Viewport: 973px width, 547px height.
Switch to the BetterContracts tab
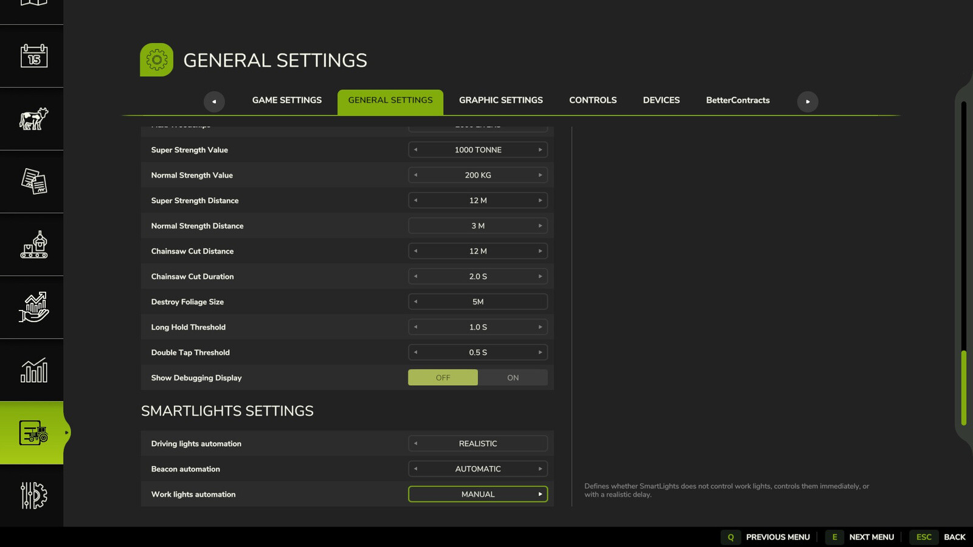(x=738, y=100)
